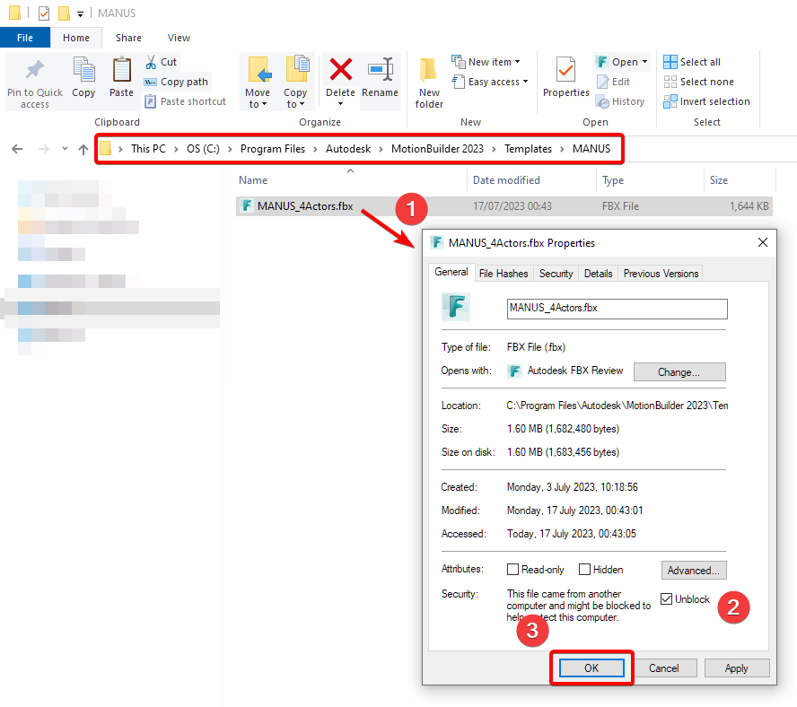Click the Cut scissors icon

click(152, 62)
